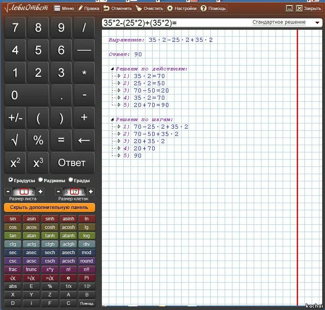Select the Грады angle unit
The height and width of the screenshot is (310, 325).
(79, 180)
